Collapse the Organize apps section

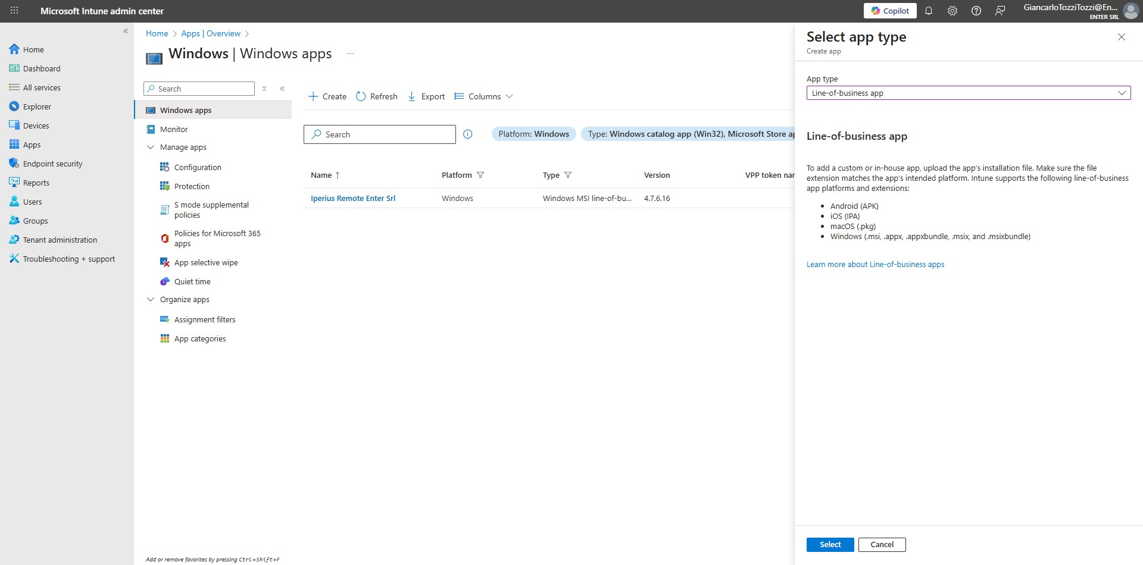pos(151,300)
